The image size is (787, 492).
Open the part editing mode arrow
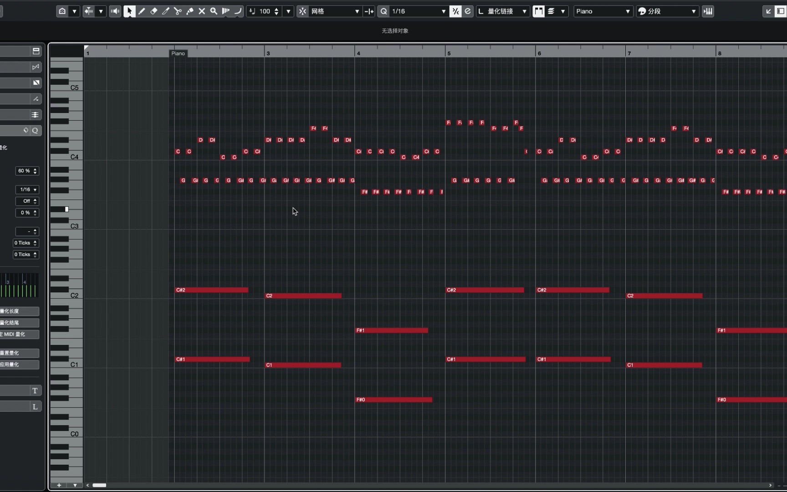(563, 11)
